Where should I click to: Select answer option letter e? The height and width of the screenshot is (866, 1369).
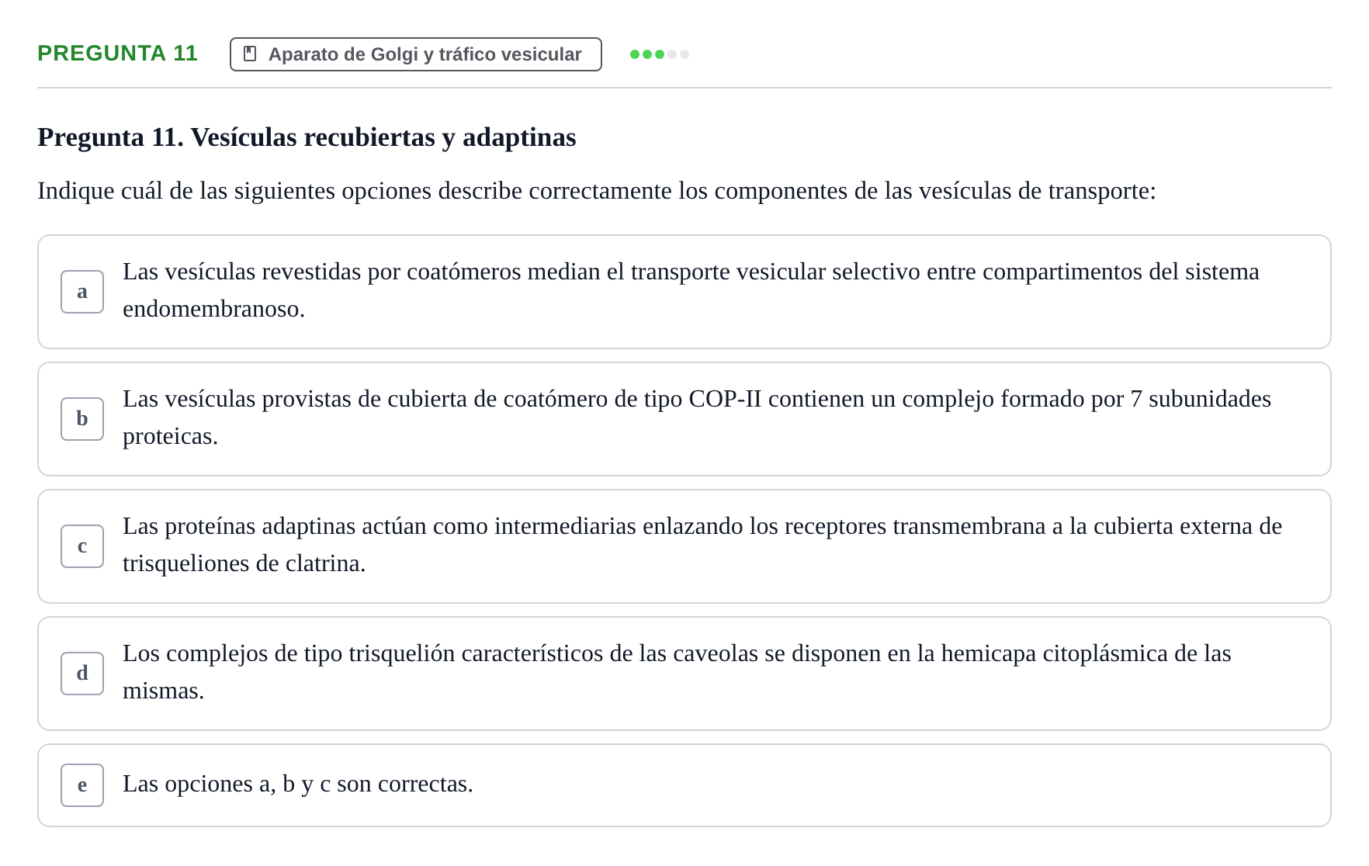(x=82, y=785)
